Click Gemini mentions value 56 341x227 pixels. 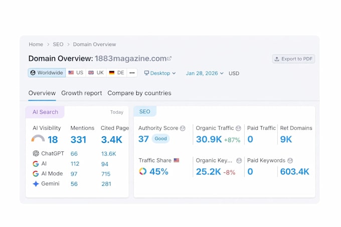point(74,184)
